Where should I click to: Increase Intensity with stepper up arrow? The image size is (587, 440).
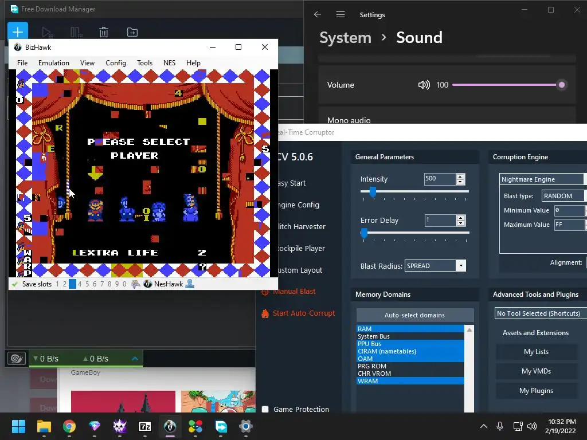coord(460,176)
